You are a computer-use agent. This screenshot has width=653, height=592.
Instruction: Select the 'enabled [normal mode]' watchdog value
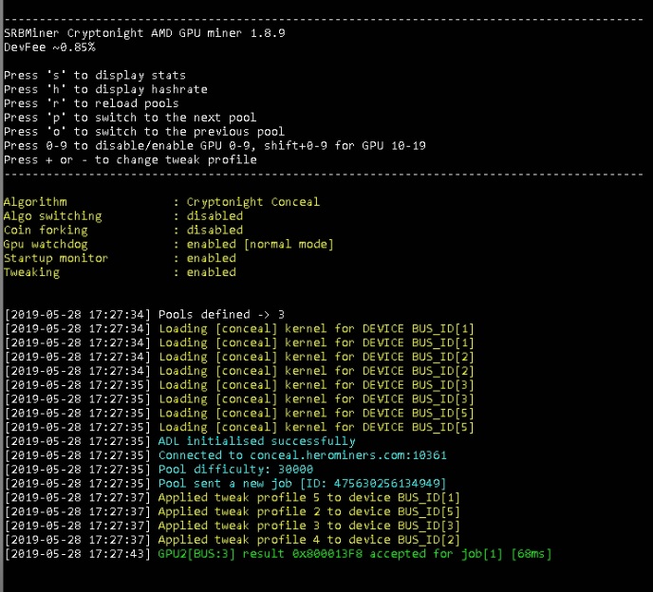point(260,245)
